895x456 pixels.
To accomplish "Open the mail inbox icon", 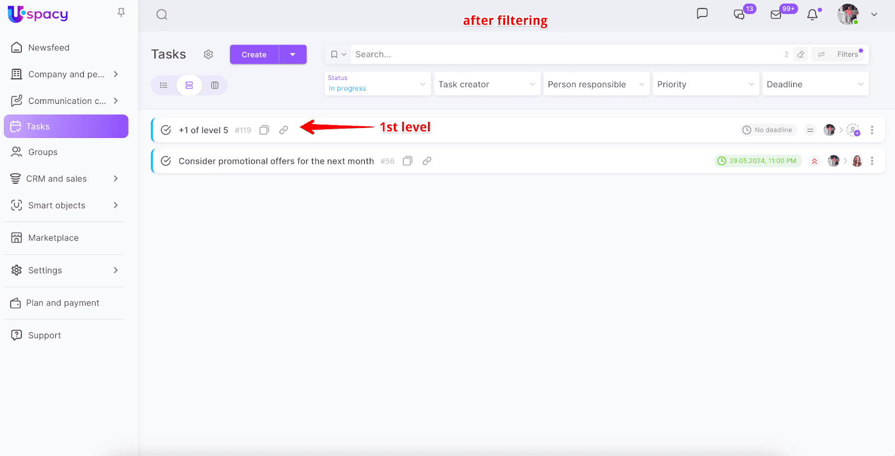I will point(776,15).
